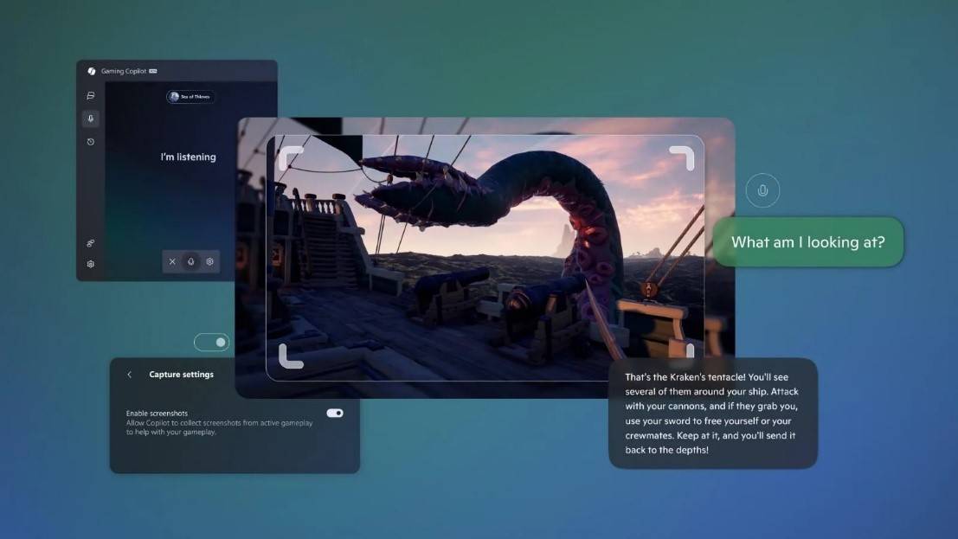Select the Kraken tentacle answer bubble
The image size is (958, 539).
click(714, 413)
